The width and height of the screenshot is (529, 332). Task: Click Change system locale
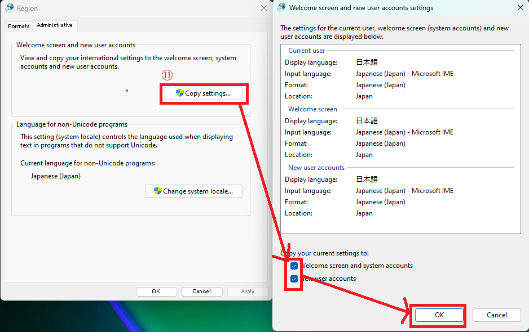click(x=193, y=191)
